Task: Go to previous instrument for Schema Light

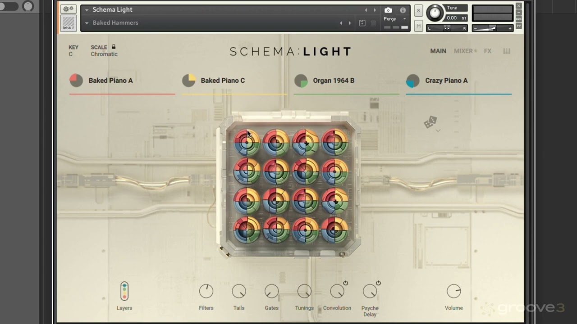Action: 366,10
